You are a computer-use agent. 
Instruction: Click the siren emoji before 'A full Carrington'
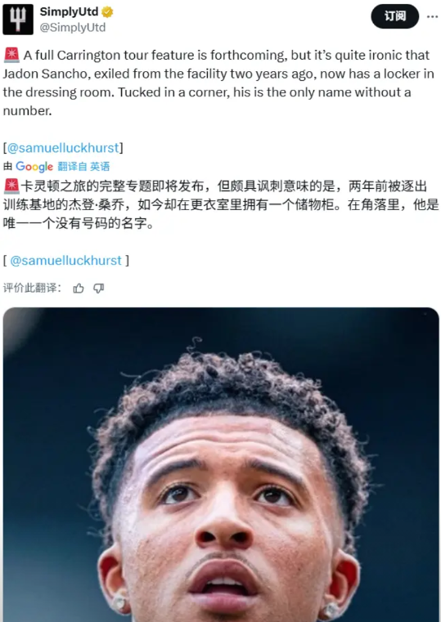click(11, 55)
